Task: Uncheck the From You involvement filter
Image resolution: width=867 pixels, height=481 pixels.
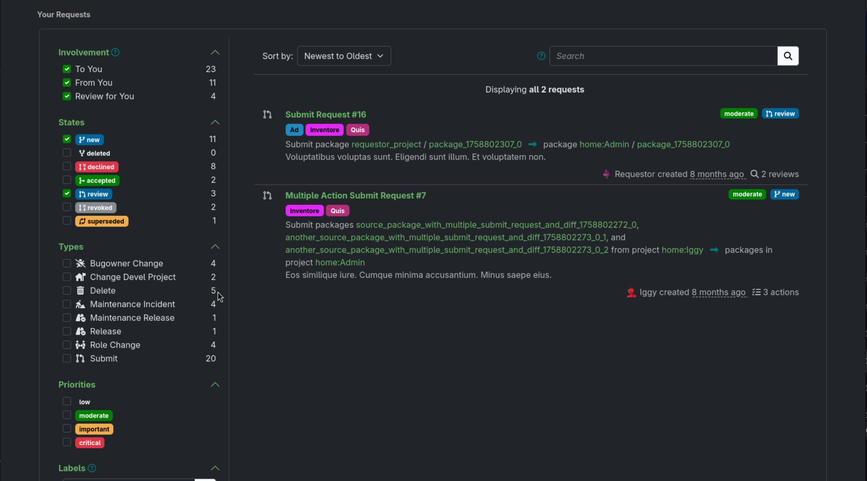Action: point(67,83)
